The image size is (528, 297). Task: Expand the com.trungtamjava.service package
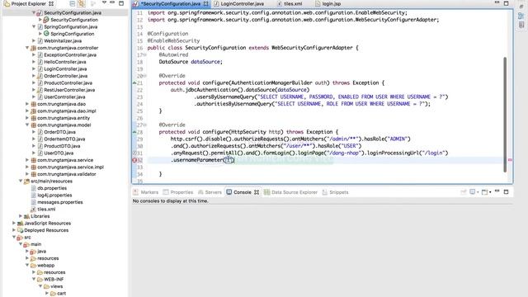click(27, 160)
